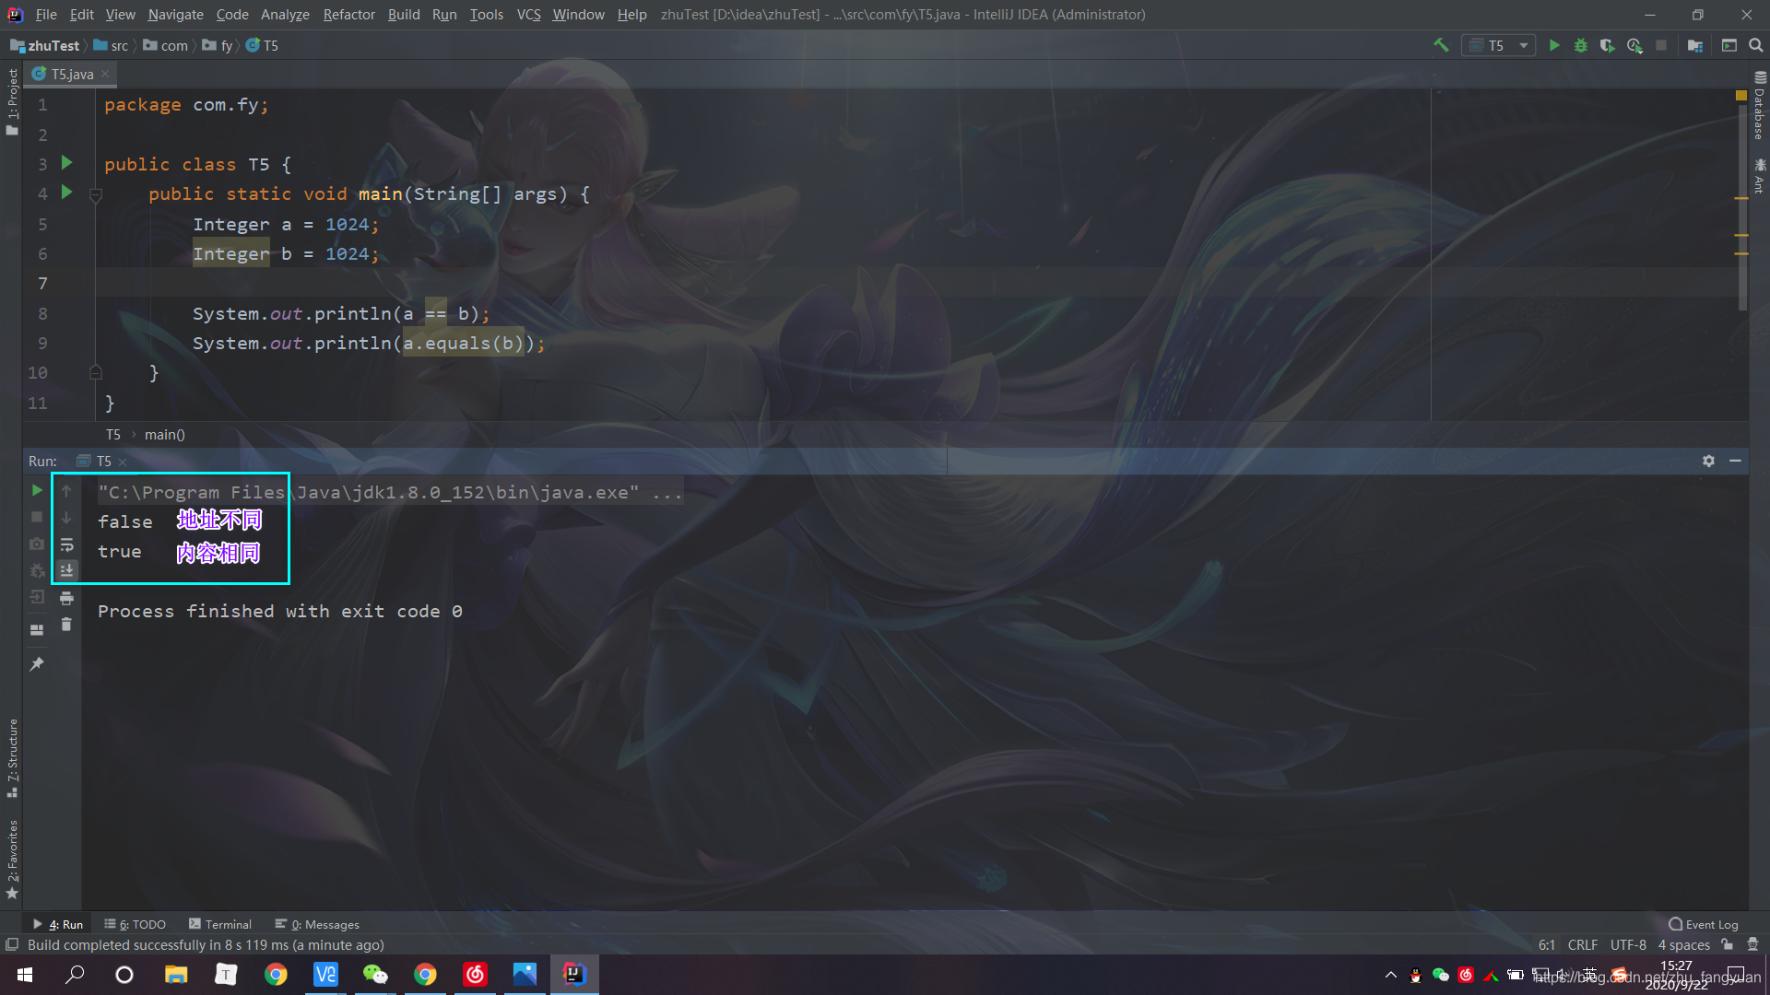Viewport: 1770px width, 995px height.
Task: Run T5 with the toolbar play button
Action: coord(1554,45)
